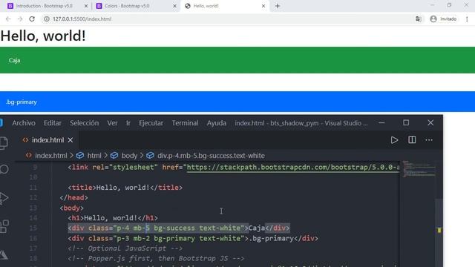
Task: Run the file with the play icon
Action: (x=394, y=140)
